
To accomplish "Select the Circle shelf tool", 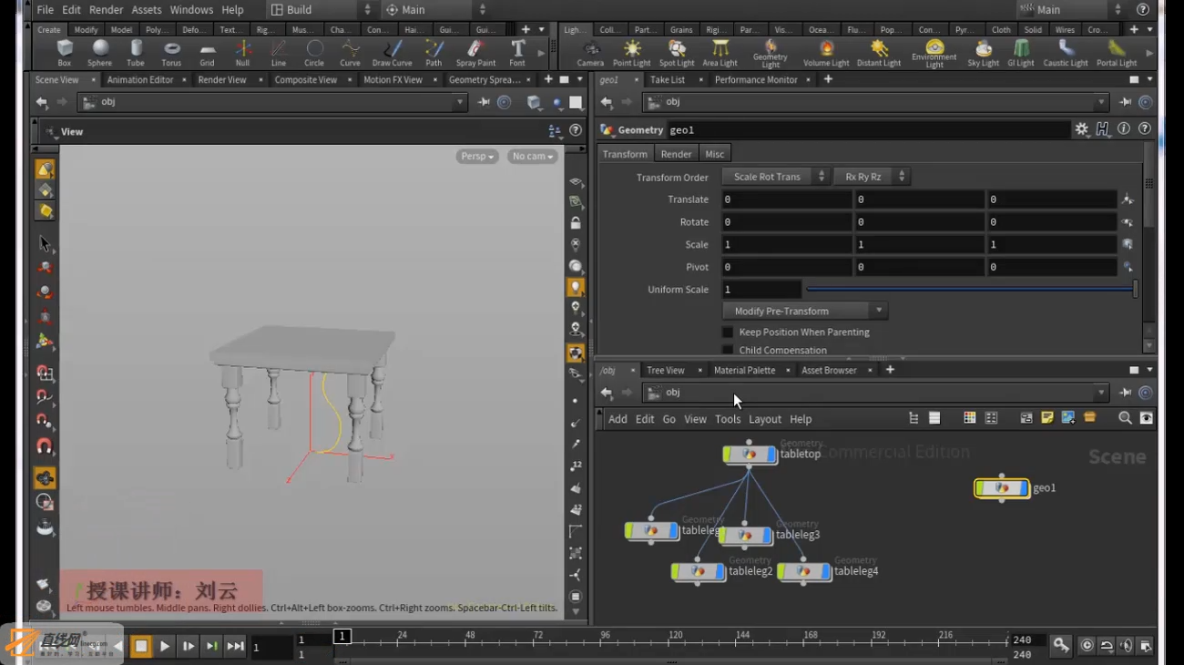I will point(314,53).
